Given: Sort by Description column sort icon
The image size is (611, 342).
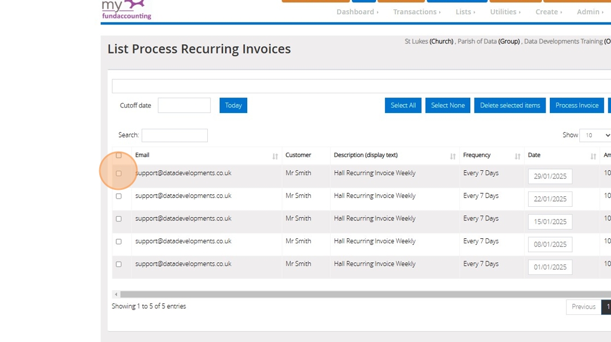Looking at the screenshot, I should tap(452, 156).
